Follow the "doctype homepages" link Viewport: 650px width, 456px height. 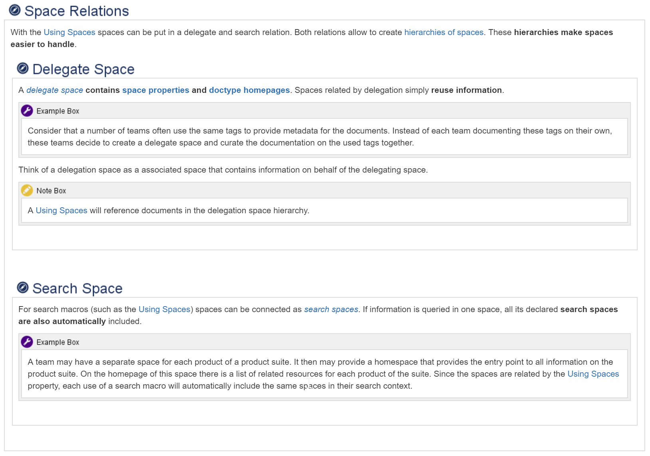pos(249,90)
